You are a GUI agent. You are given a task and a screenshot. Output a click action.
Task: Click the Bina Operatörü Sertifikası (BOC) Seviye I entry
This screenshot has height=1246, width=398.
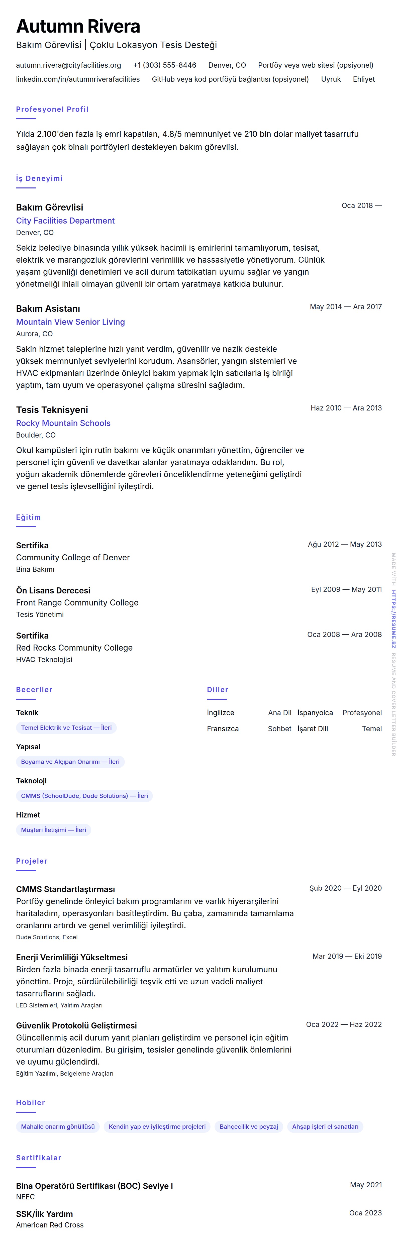pyautogui.click(x=94, y=1186)
